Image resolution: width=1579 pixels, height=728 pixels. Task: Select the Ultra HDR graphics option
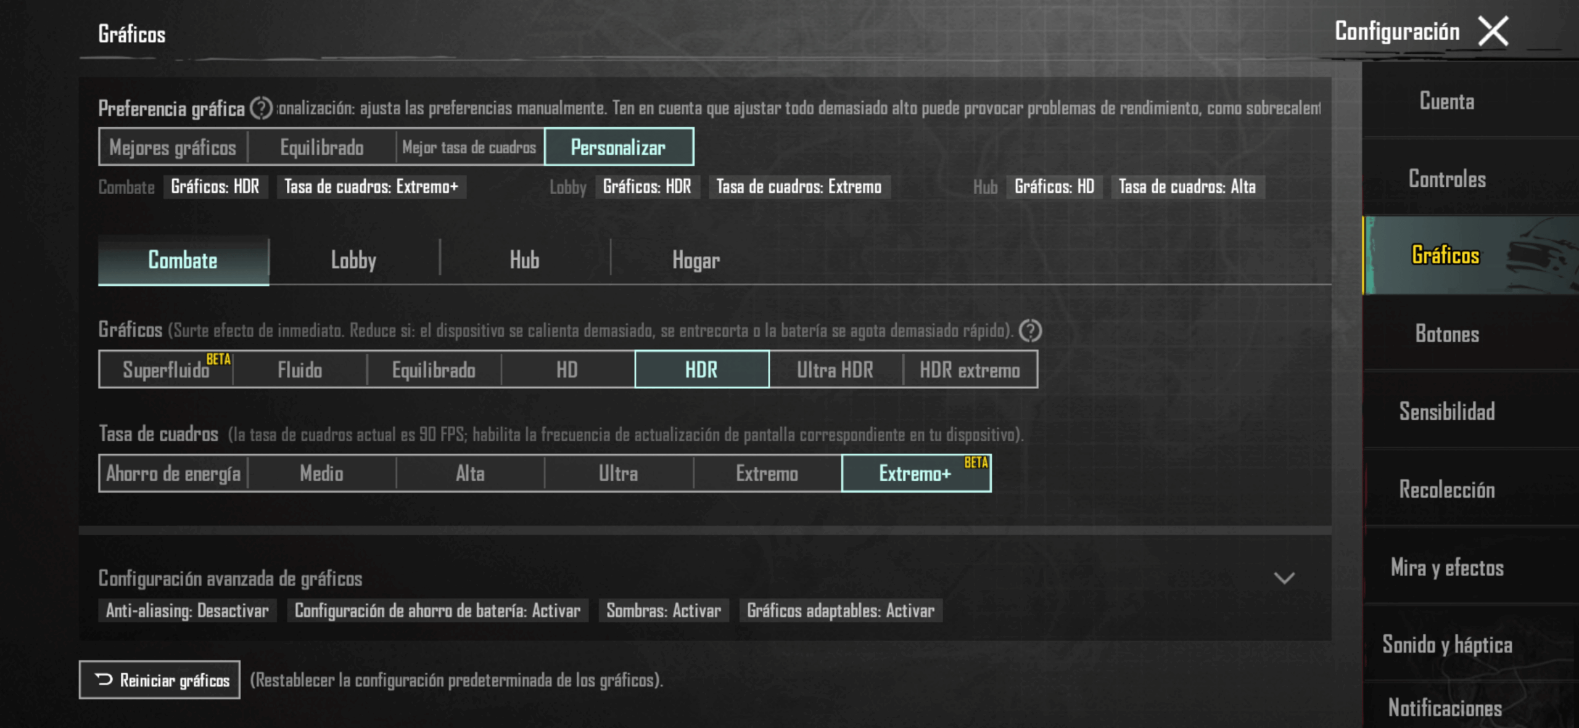(x=835, y=370)
